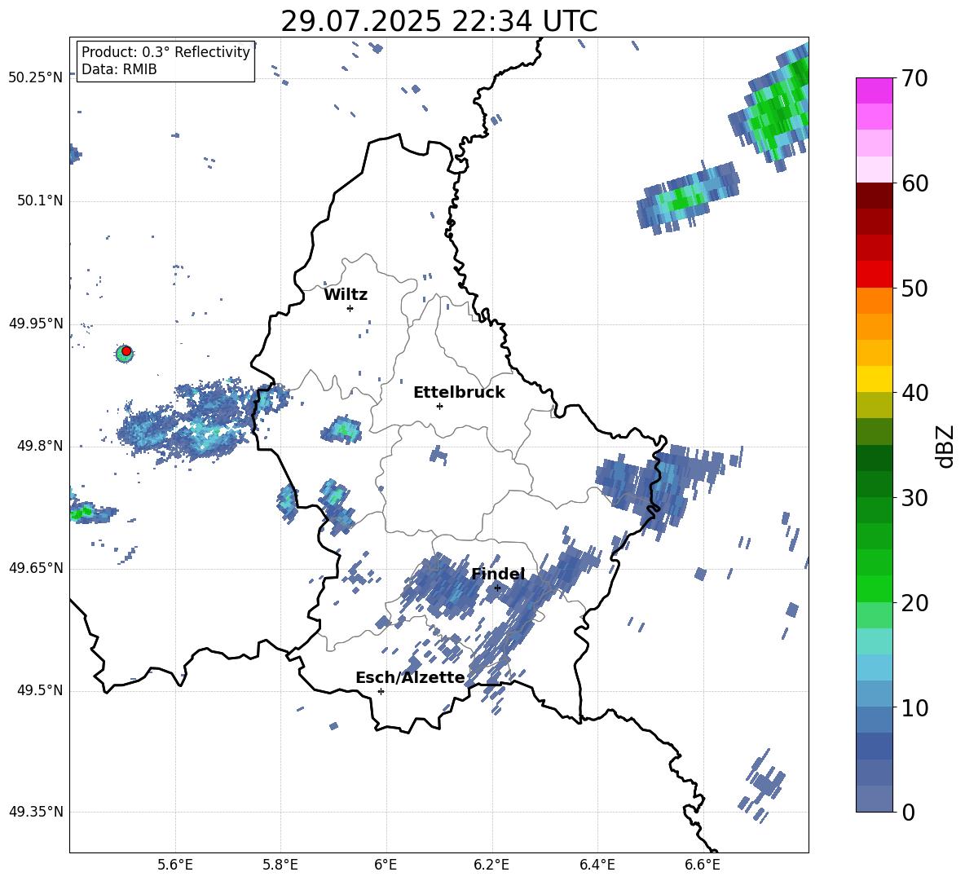Pick the dark green colorbar segment between 30 and 40
The width and height of the screenshot is (965, 881).
coord(874,458)
